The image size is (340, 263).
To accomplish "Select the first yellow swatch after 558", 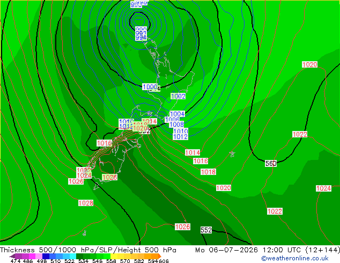I will point(114,256).
